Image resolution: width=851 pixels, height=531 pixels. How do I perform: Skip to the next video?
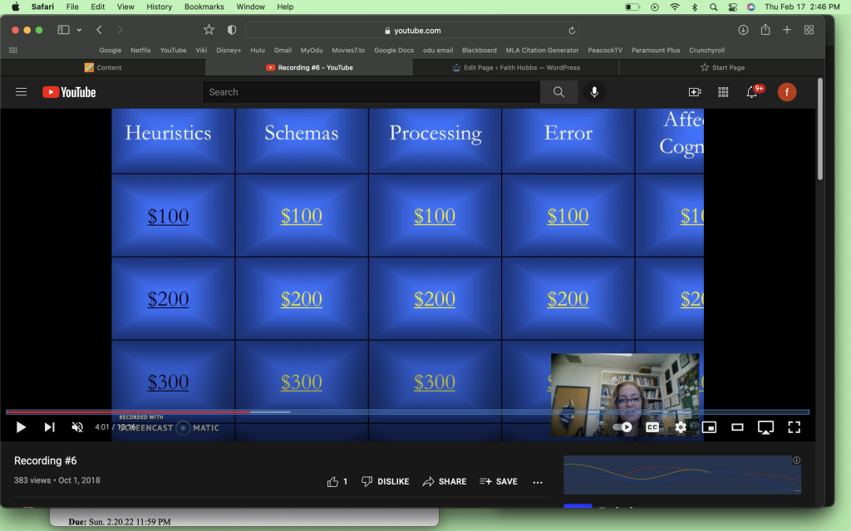click(49, 427)
